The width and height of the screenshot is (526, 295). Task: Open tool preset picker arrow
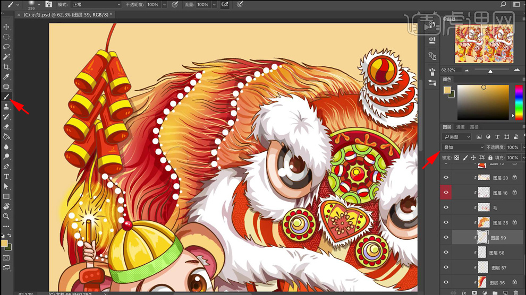pos(18,5)
